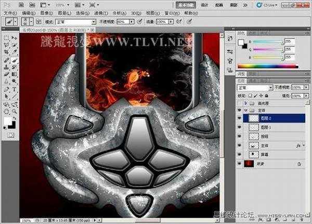Screen dimensions: 312x224
Task: Open the 编辑(E) menu
Action: pos(29,13)
